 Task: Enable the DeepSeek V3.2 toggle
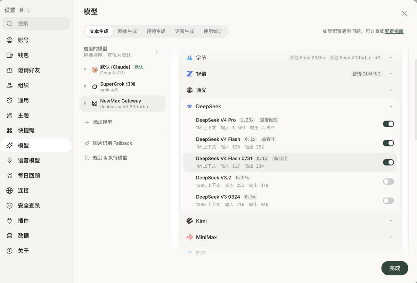tap(389, 182)
